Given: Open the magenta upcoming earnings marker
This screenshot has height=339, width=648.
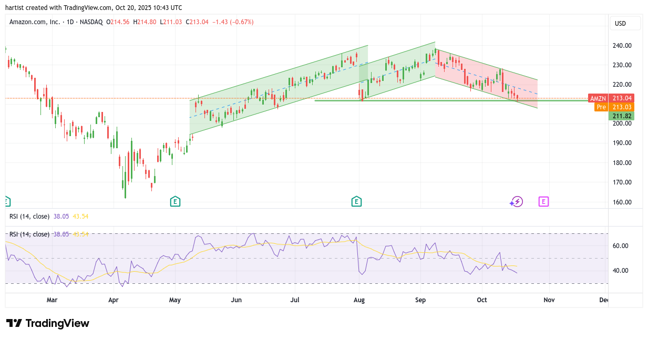Looking at the screenshot, I should click(543, 201).
